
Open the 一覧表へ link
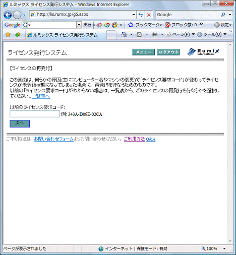pos(41,96)
